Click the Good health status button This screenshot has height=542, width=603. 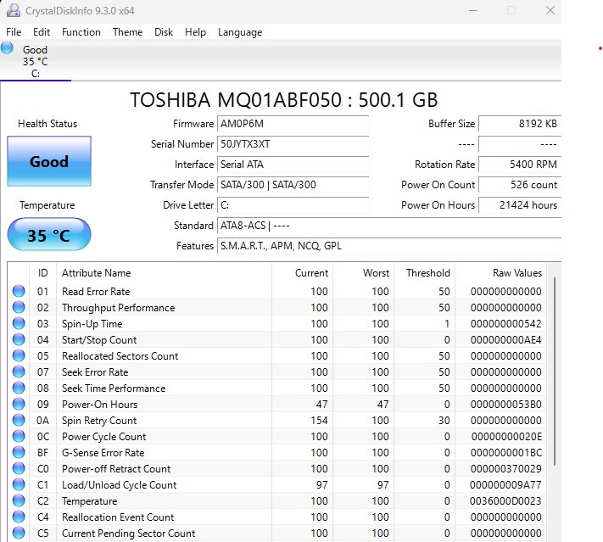[x=48, y=161]
